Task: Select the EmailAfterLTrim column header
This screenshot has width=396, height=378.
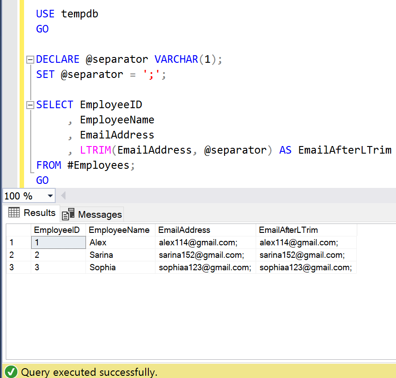Action: [289, 230]
